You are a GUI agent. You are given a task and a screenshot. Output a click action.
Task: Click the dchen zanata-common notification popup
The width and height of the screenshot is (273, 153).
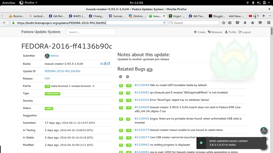click(x=232, y=143)
